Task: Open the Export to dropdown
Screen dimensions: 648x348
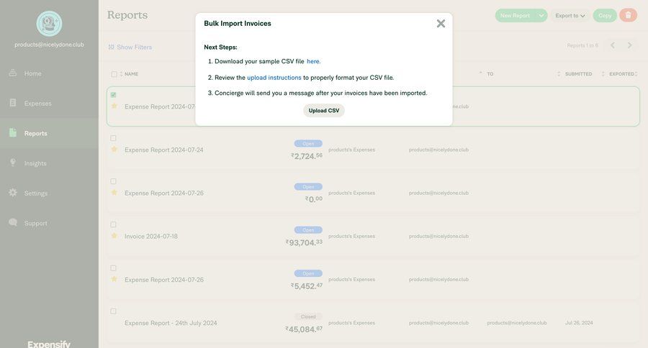Action: click(x=570, y=16)
